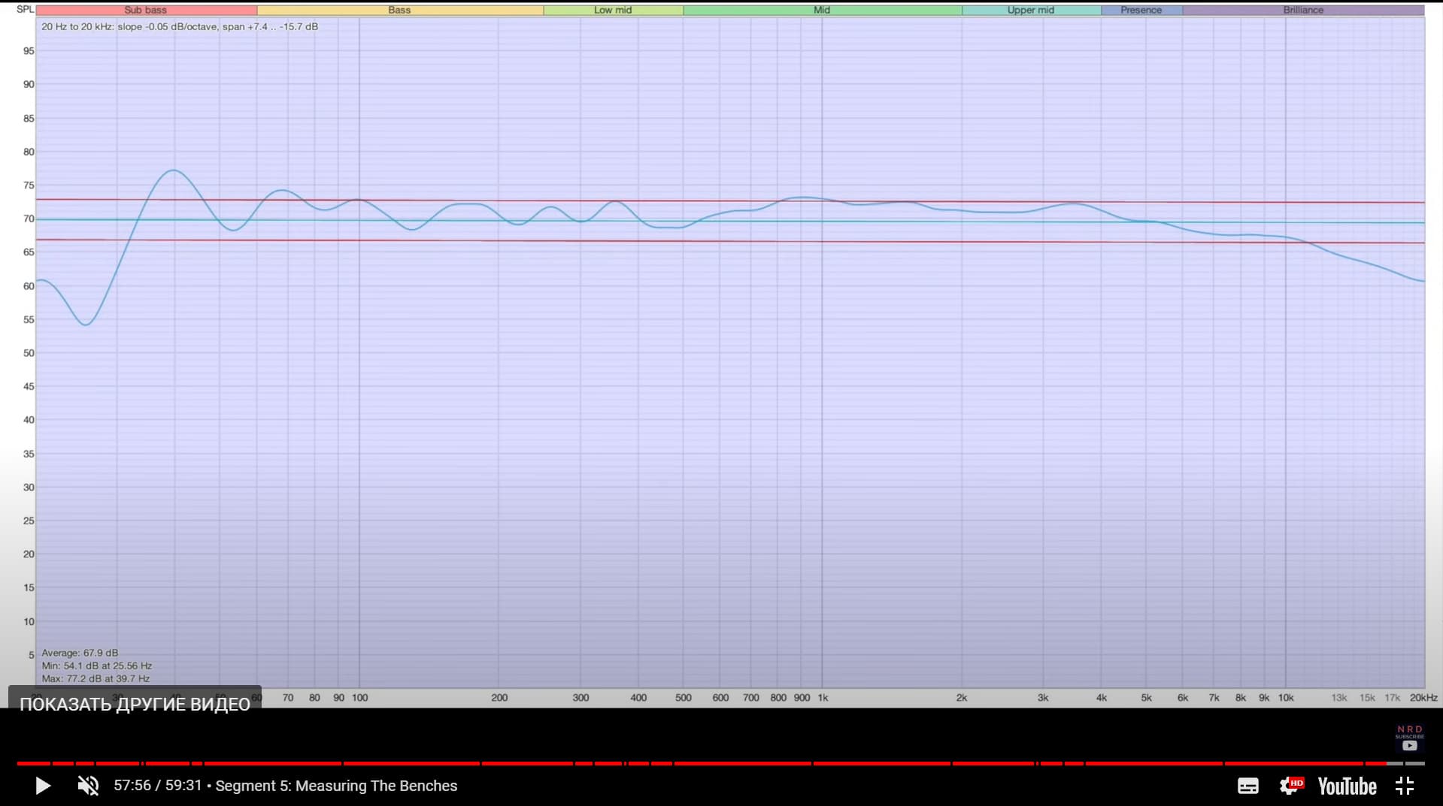Image resolution: width=1443 pixels, height=806 pixels.
Task: Click the 'Average: 67.9 dB' statistics text
Action: pyautogui.click(x=80, y=653)
